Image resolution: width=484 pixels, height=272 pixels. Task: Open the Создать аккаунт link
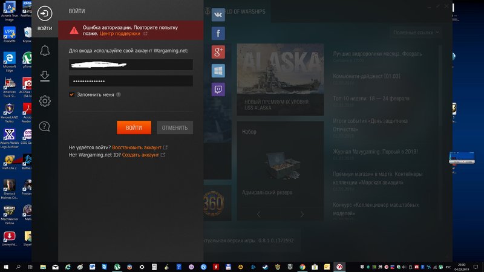[x=140, y=155]
